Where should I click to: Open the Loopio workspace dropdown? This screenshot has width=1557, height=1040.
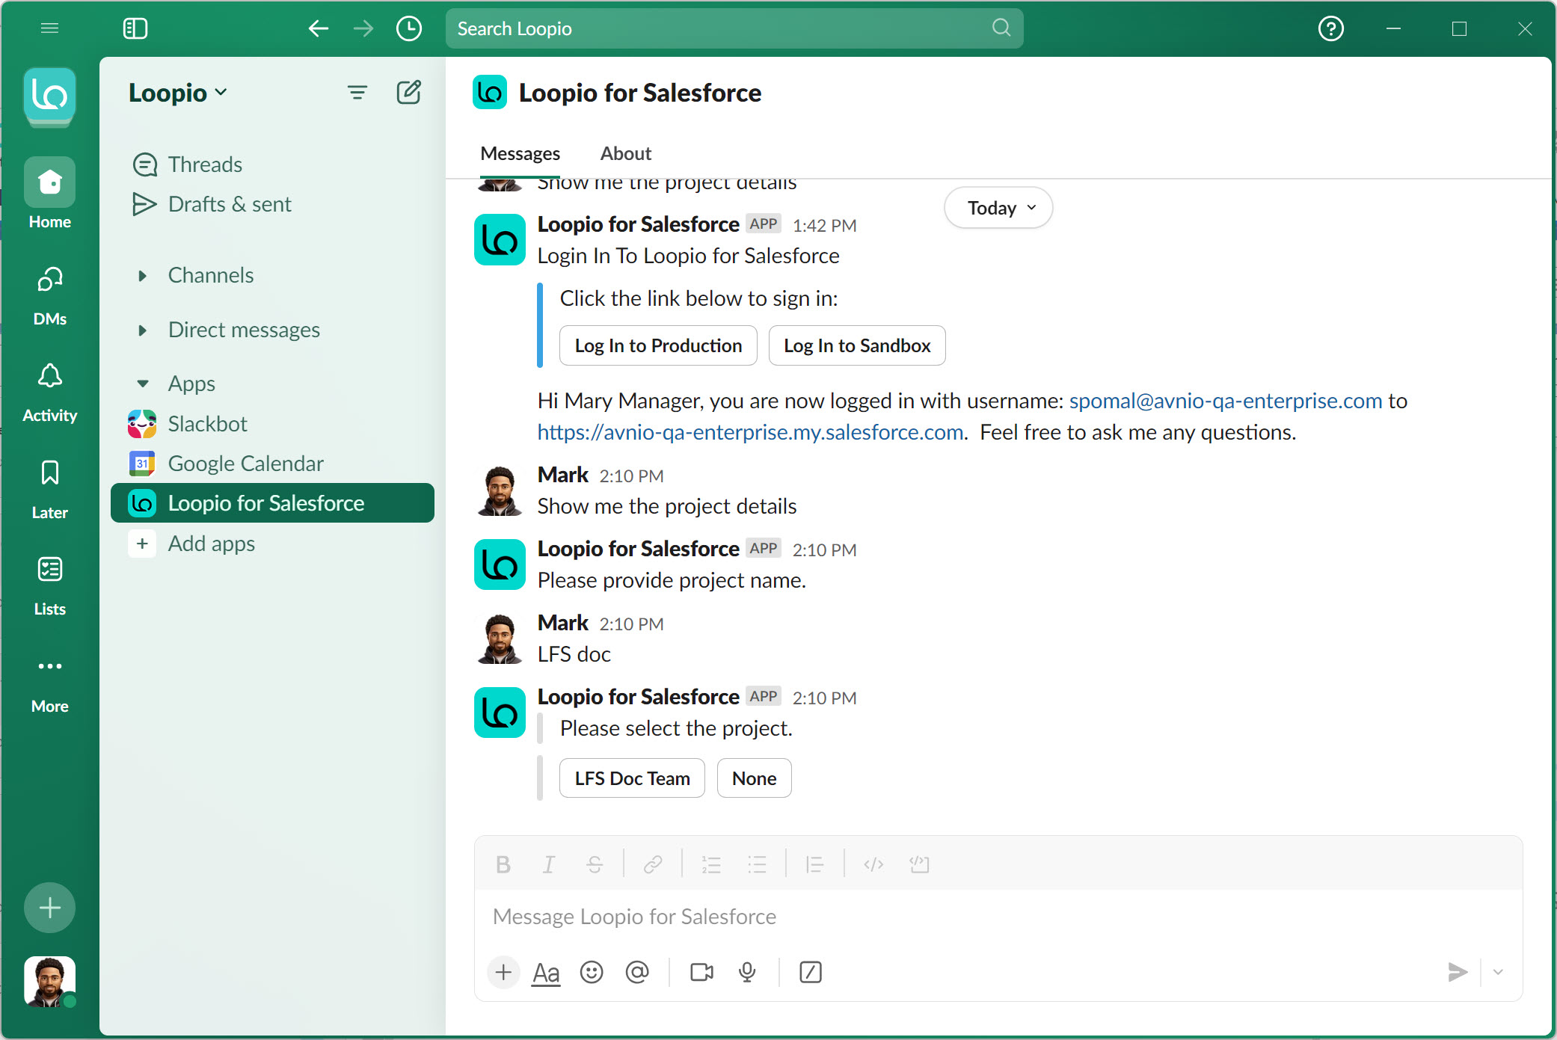tap(178, 93)
